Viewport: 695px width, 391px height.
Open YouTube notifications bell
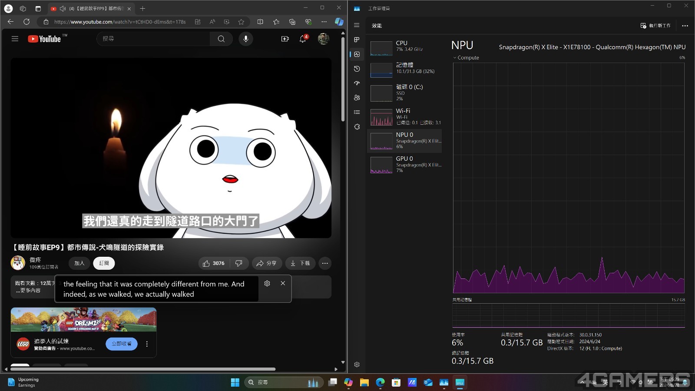point(303,39)
